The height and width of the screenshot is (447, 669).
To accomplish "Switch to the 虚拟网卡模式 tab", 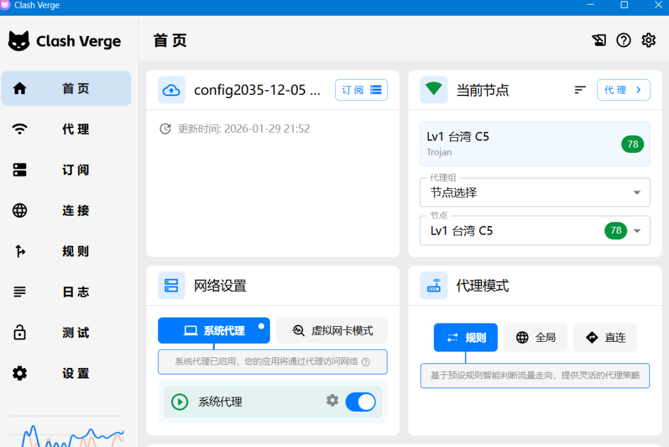I will coord(332,331).
